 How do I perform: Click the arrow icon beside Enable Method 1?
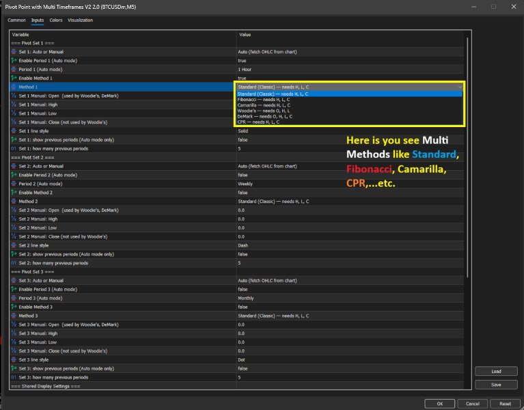click(x=14, y=78)
